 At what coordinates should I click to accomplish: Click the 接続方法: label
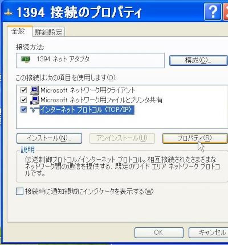pos(30,47)
